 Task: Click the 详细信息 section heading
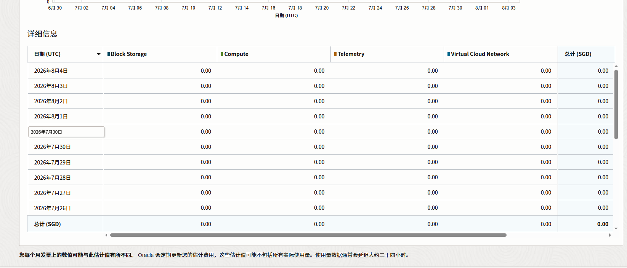click(42, 34)
